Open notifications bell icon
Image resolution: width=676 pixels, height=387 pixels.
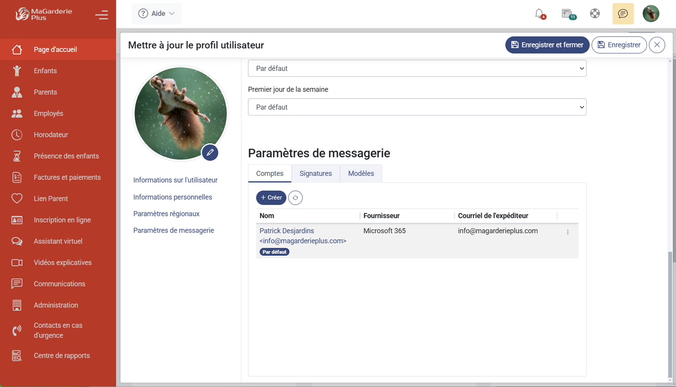point(539,14)
